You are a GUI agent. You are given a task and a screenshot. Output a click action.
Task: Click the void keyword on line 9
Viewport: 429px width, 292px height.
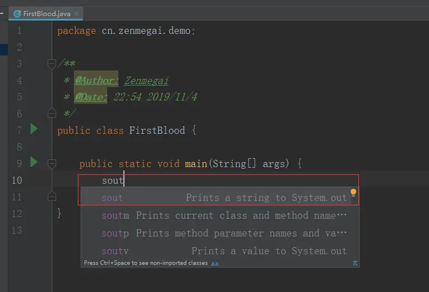(168, 164)
